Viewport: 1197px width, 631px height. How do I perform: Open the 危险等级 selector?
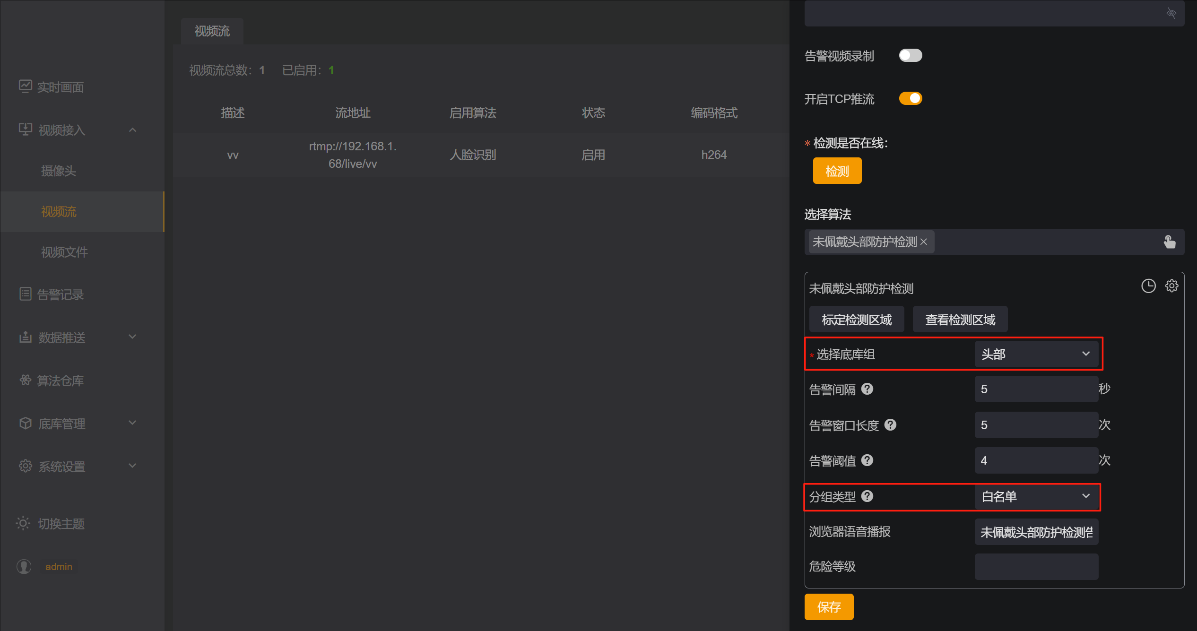click(x=1036, y=566)
